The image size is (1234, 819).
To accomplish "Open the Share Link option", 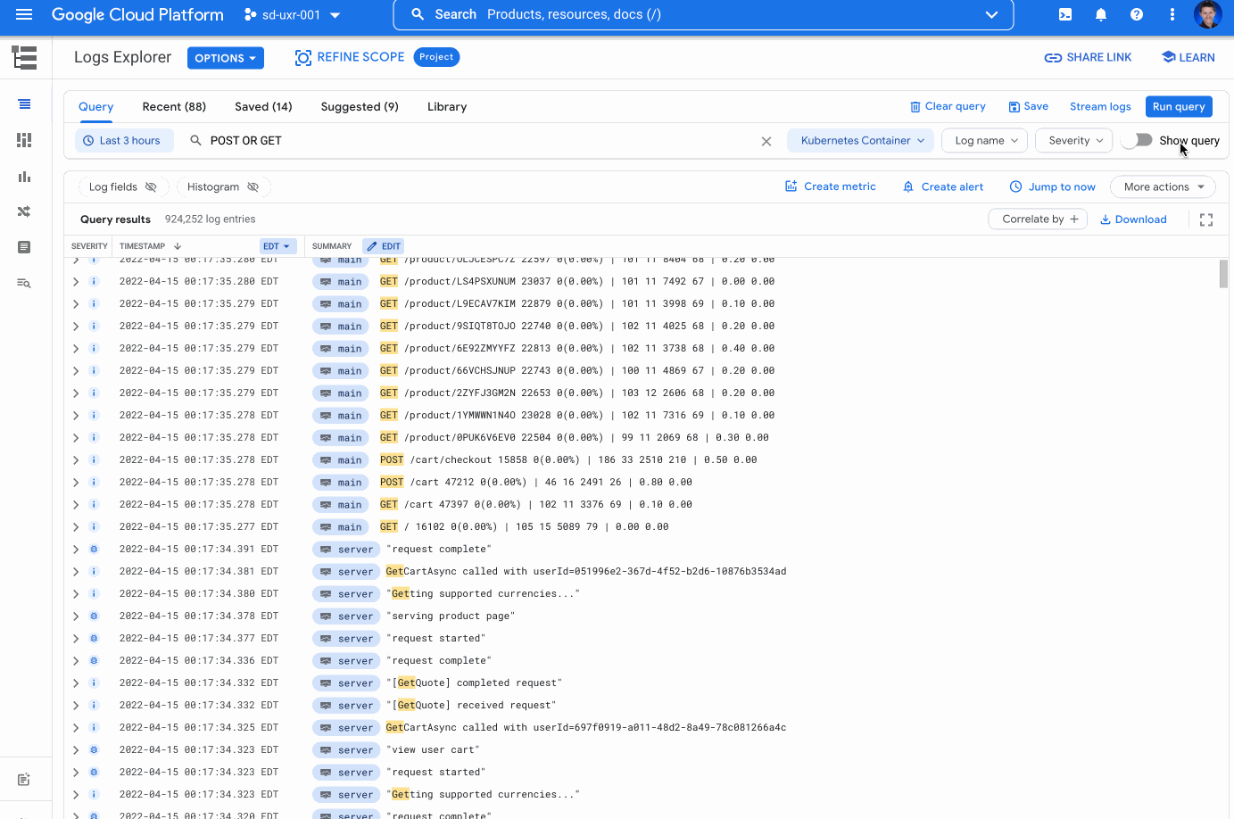I will click(x=1088, y=56).
